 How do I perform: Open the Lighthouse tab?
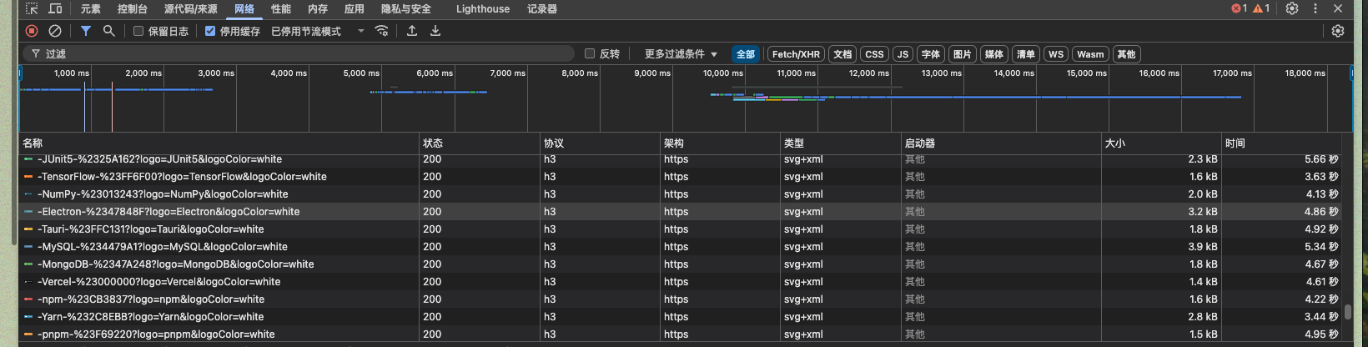483,8
